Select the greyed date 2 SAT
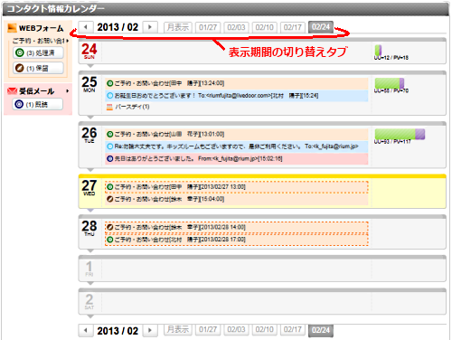452x340 pixels. 89,302
